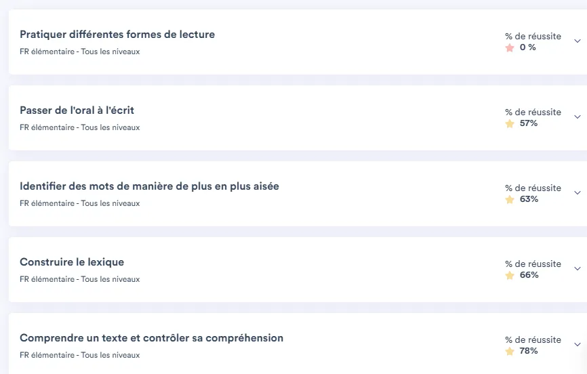This screenshot has width=587, height=374.
Task: Open the Construire le lexique title
Action: [x=72, y=262]
